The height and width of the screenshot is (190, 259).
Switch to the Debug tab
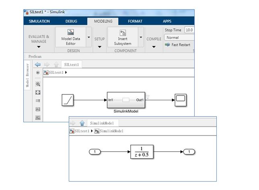click(x=71, y=21)
